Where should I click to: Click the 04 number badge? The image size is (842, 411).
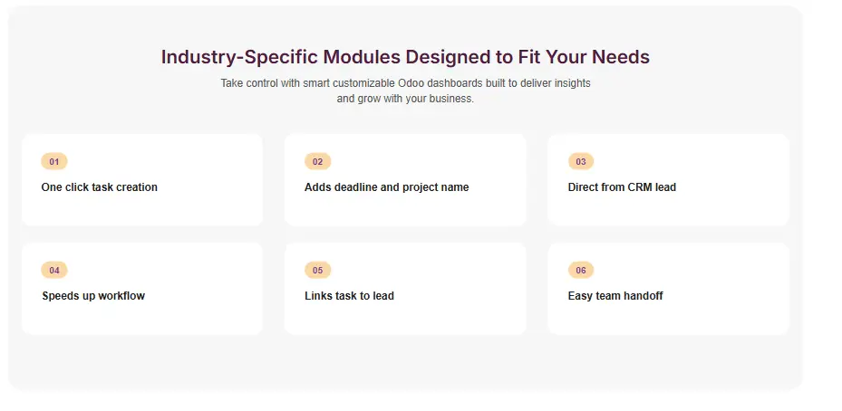pos(54,271)
